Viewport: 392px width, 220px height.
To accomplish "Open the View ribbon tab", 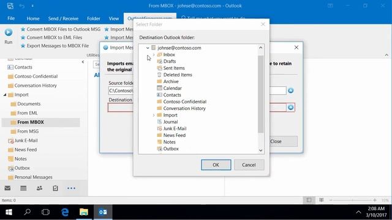I will (x=114, y=18).
